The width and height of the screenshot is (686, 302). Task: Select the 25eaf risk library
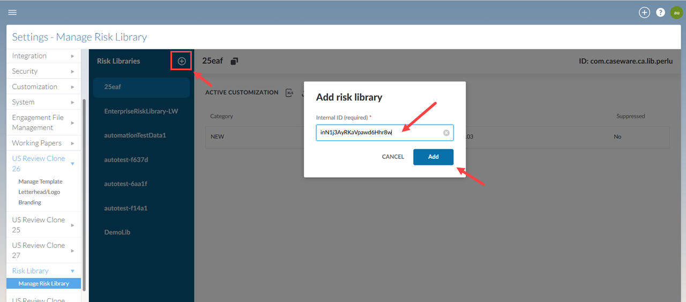coord(141,87)
